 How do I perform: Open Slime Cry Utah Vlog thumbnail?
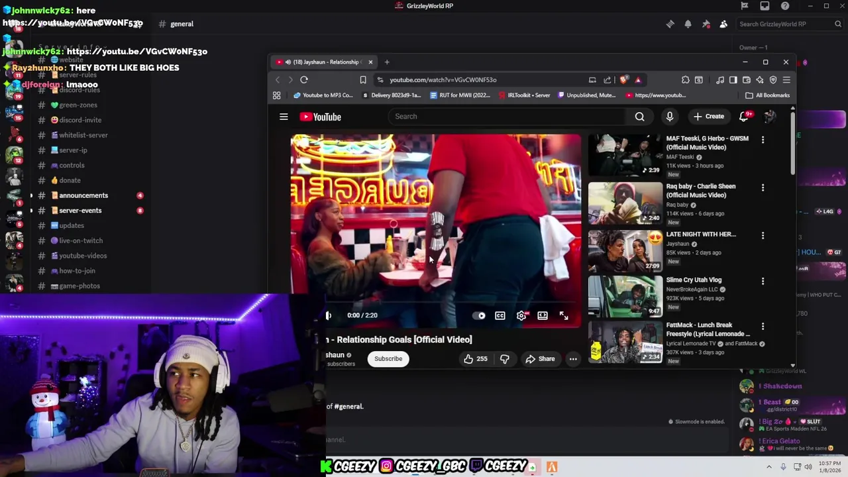tap(625, 296)
